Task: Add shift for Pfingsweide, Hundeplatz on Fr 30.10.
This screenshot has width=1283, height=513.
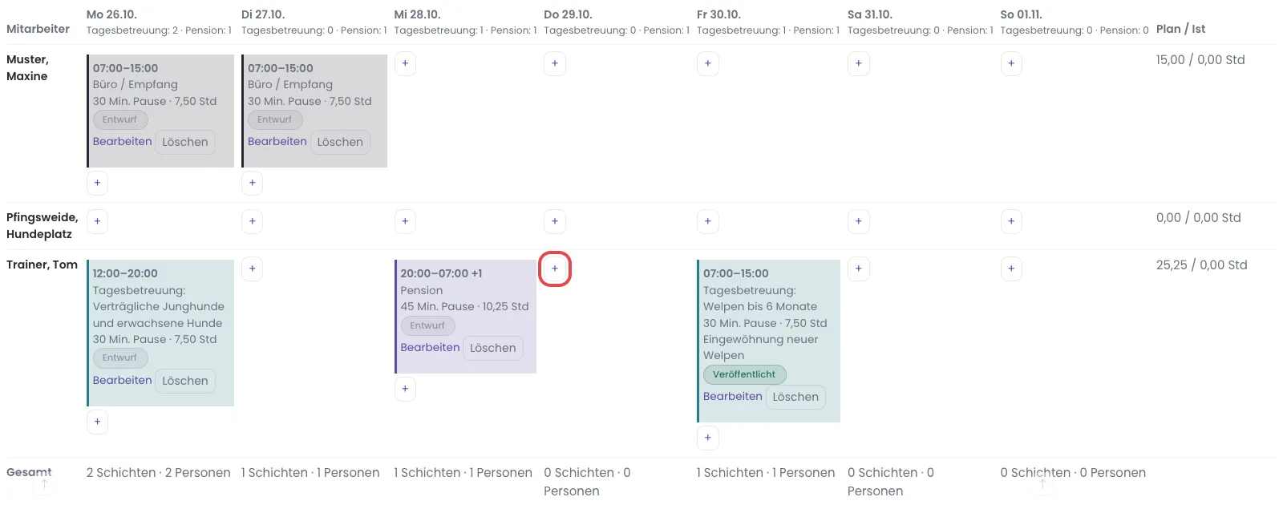Action: (707, 221)
